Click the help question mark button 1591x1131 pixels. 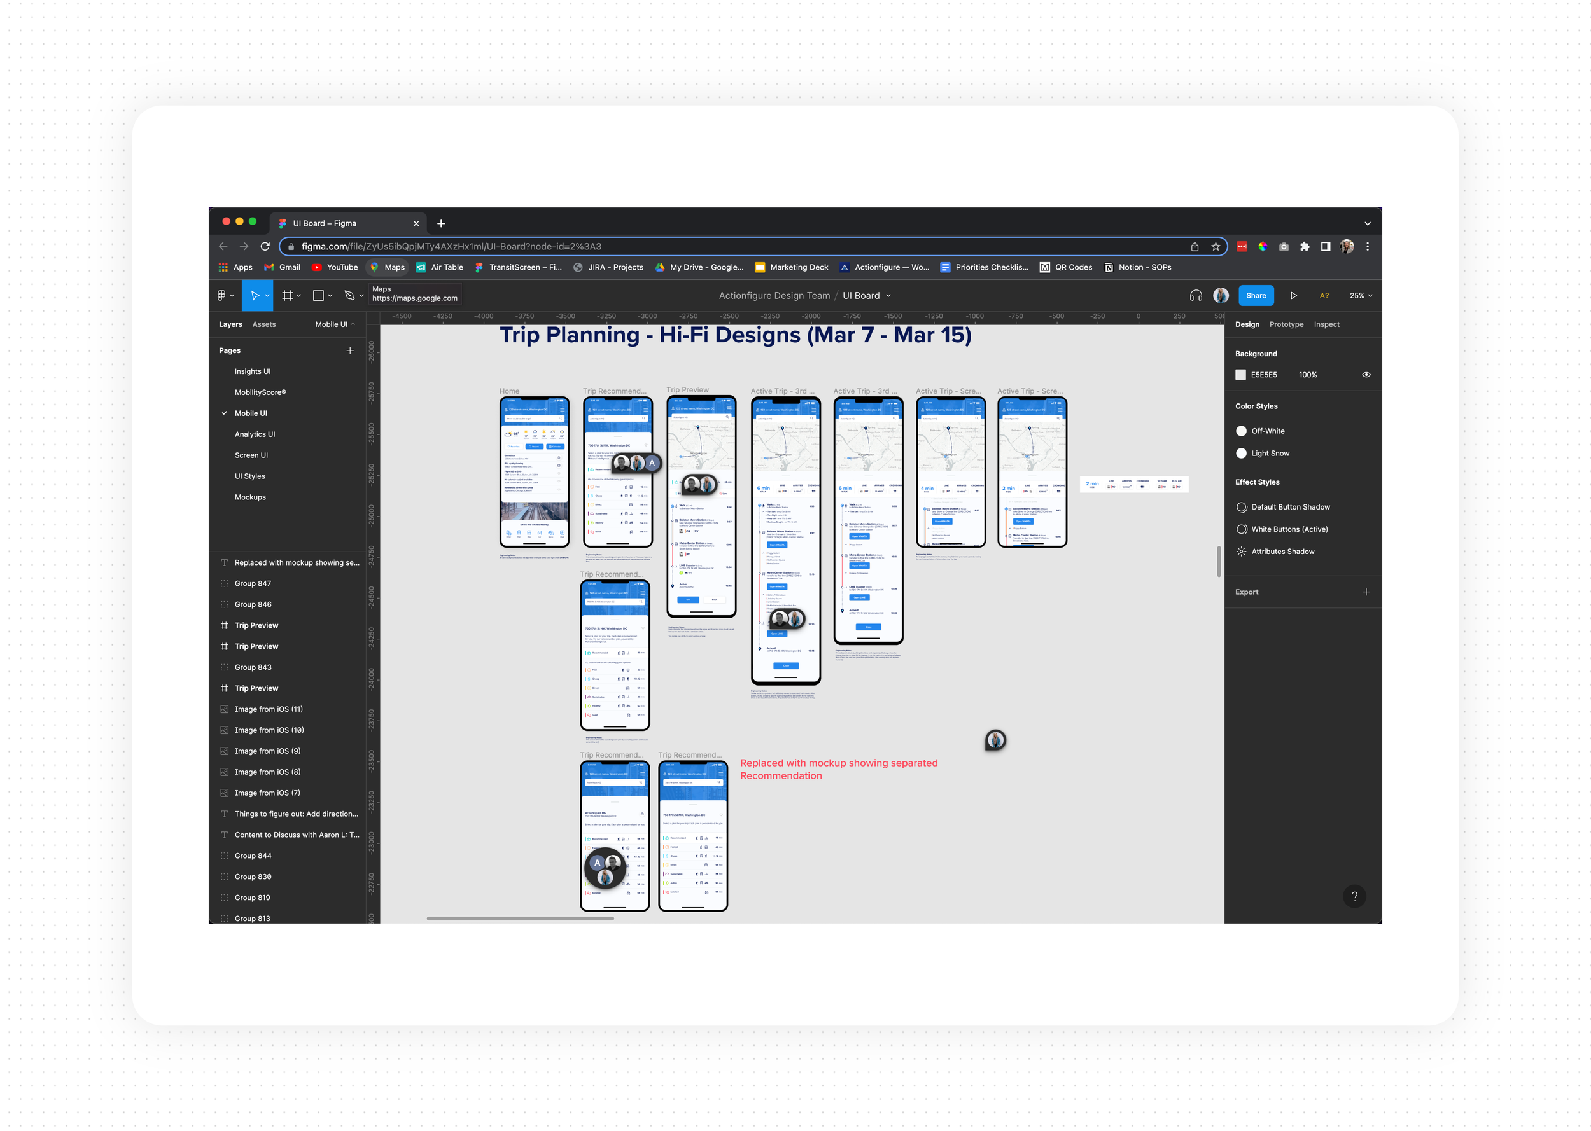1354,896
